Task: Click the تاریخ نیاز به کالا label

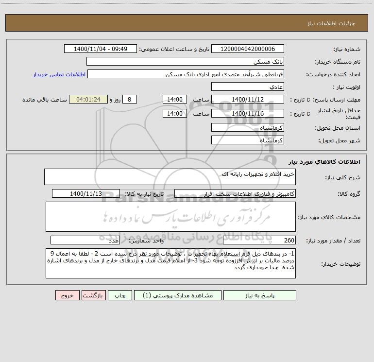Action: coord(145,194)
